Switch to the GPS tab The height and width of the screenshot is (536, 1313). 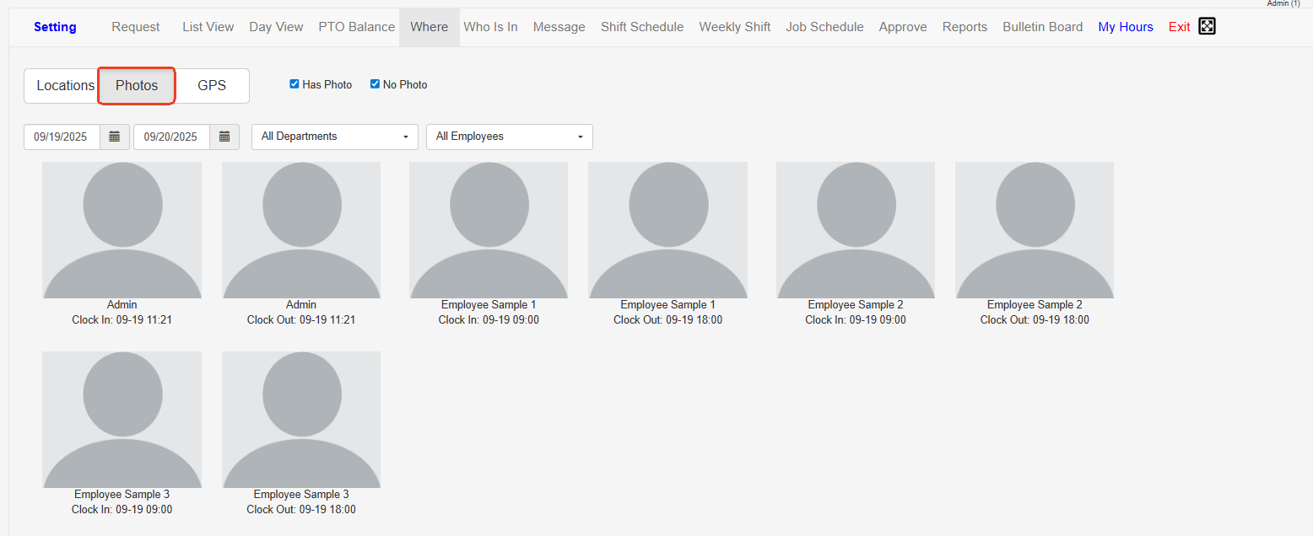pos(212,86)
